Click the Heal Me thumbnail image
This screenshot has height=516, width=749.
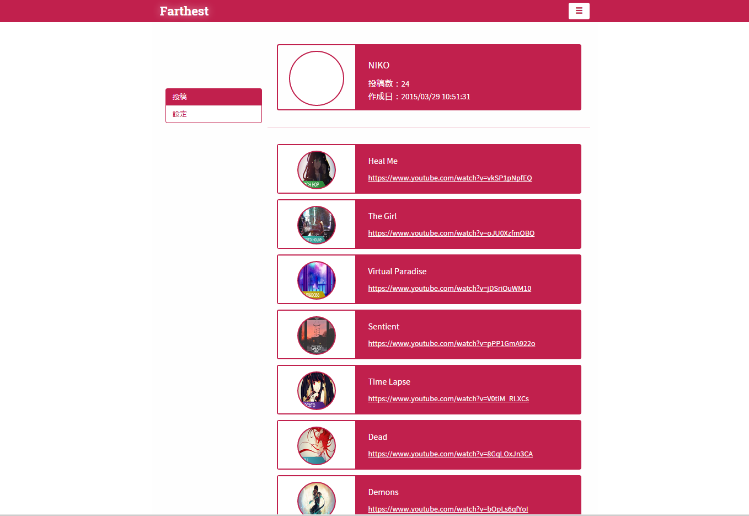(317, 170)
